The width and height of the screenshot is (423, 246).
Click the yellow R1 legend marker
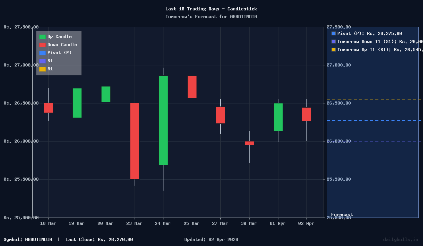43,69
